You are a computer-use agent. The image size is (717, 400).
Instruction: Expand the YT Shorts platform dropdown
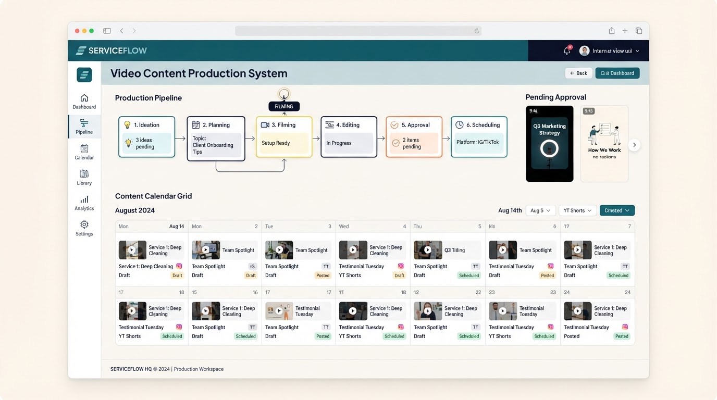point(578,210)
